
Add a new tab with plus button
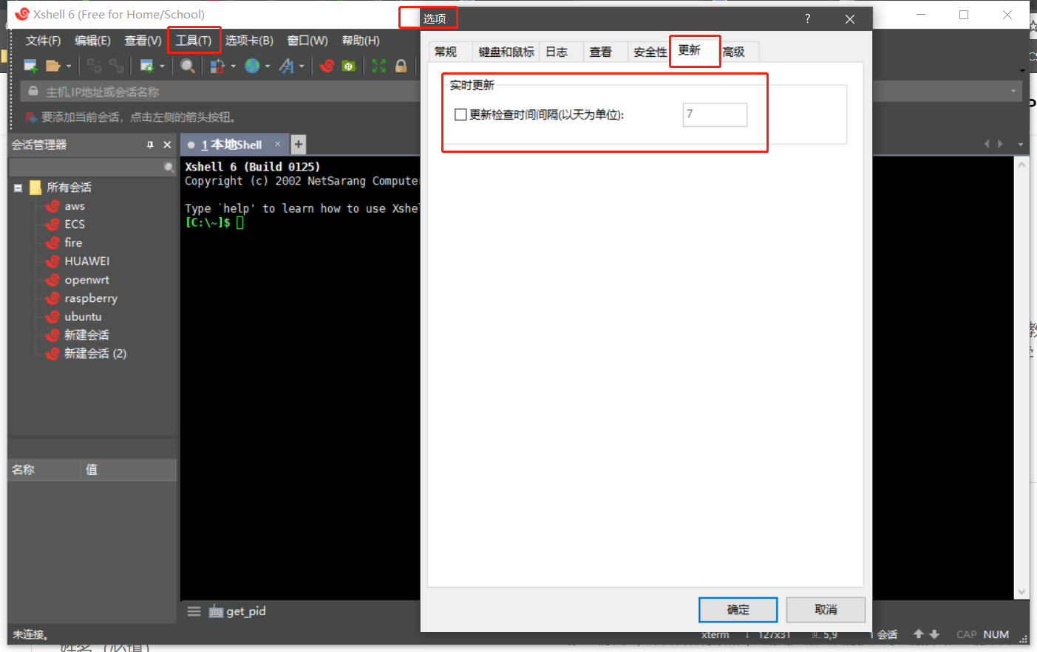point(298,144)
